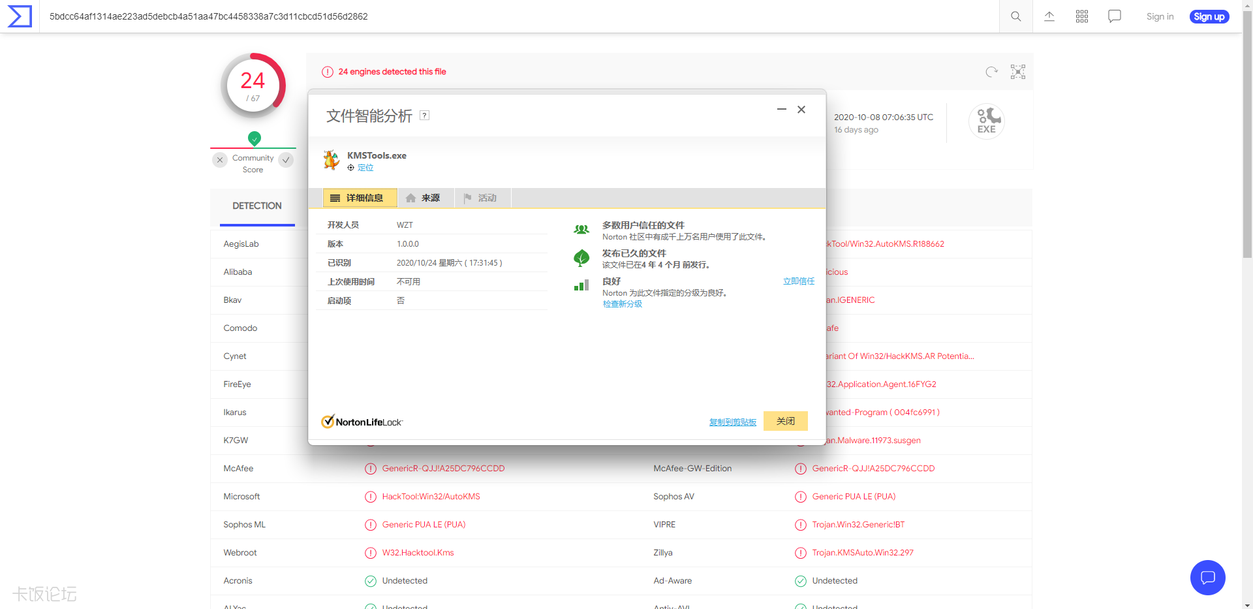Click the 检查新分级 link

[x=622, y=304]
